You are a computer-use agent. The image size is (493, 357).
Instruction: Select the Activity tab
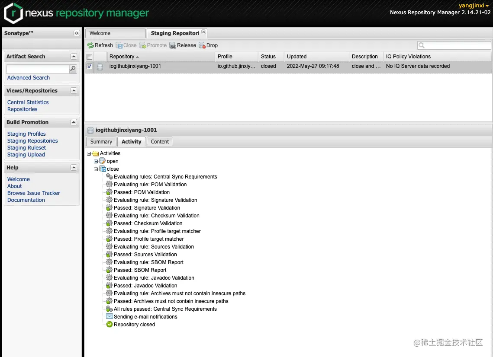point(132,142)
